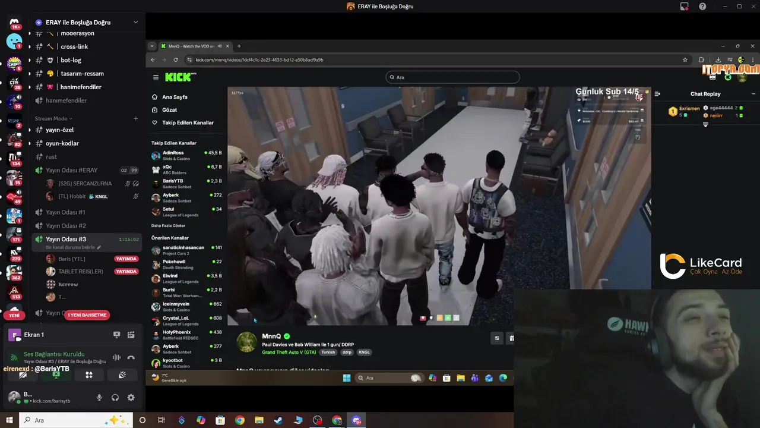The height and width of the screenshot is (428, 760).
Task: Bookmark page with star icon
Action: point(685,59)
